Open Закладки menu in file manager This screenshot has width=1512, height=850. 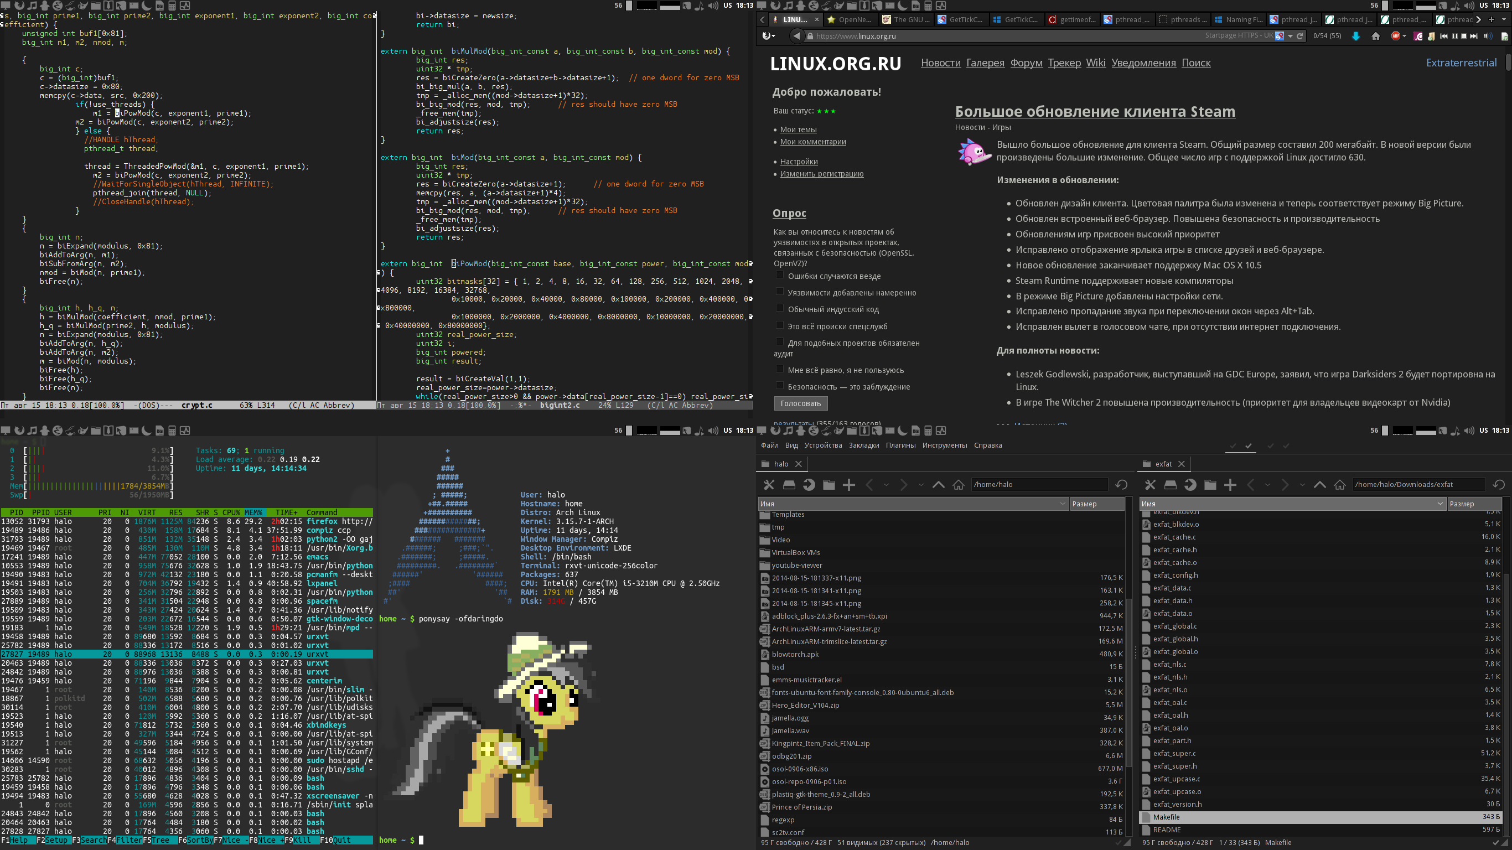pyautogui.click(x=864, y=445)
